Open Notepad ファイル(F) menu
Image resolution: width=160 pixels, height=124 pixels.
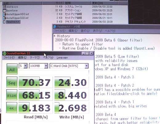coord(60,31)
